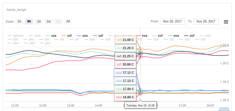
Task: Click uvf 21.25 C tooltip label
Action: (125, 56)
